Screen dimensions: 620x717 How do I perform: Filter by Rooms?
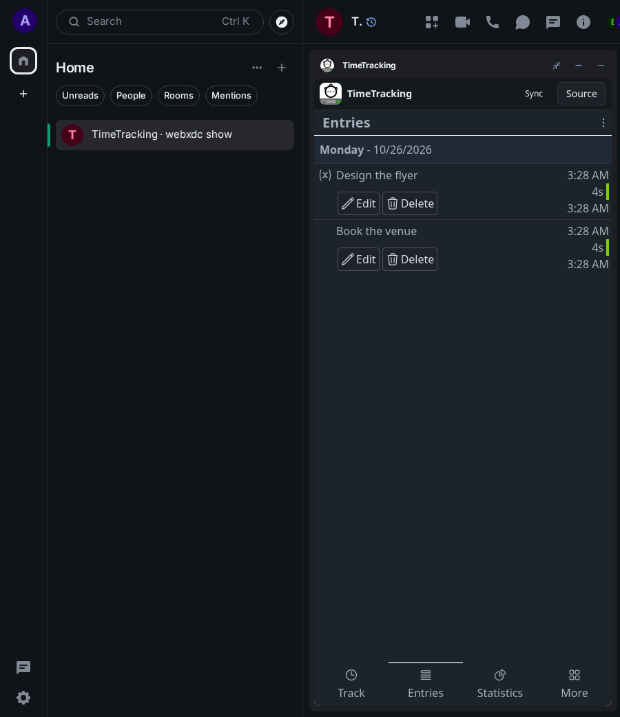point(178,96)
